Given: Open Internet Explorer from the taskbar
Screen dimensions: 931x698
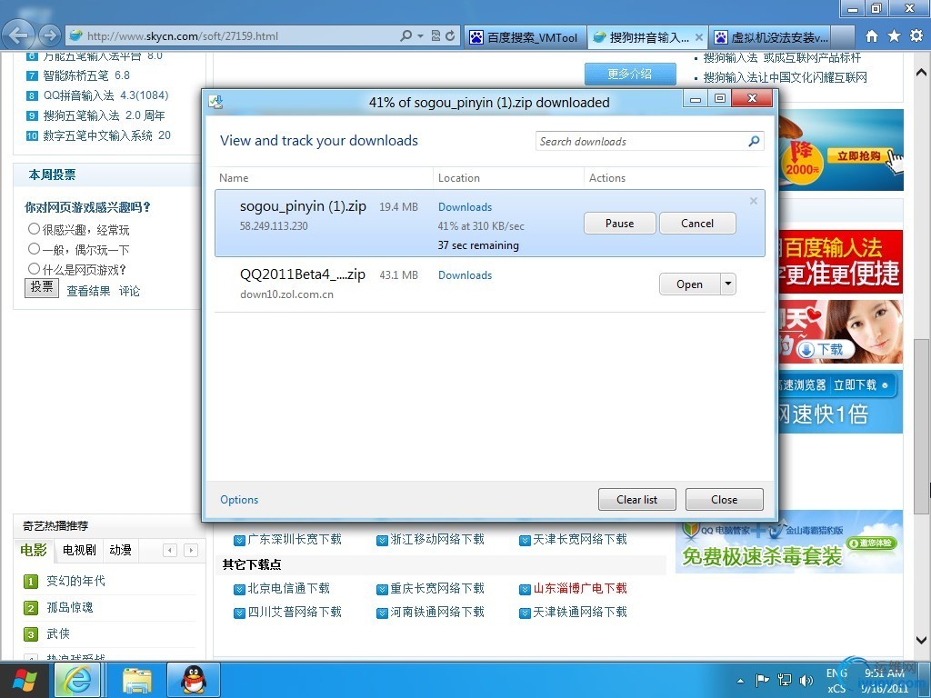Looking at the screenshot, I should [x=78, y=680].
